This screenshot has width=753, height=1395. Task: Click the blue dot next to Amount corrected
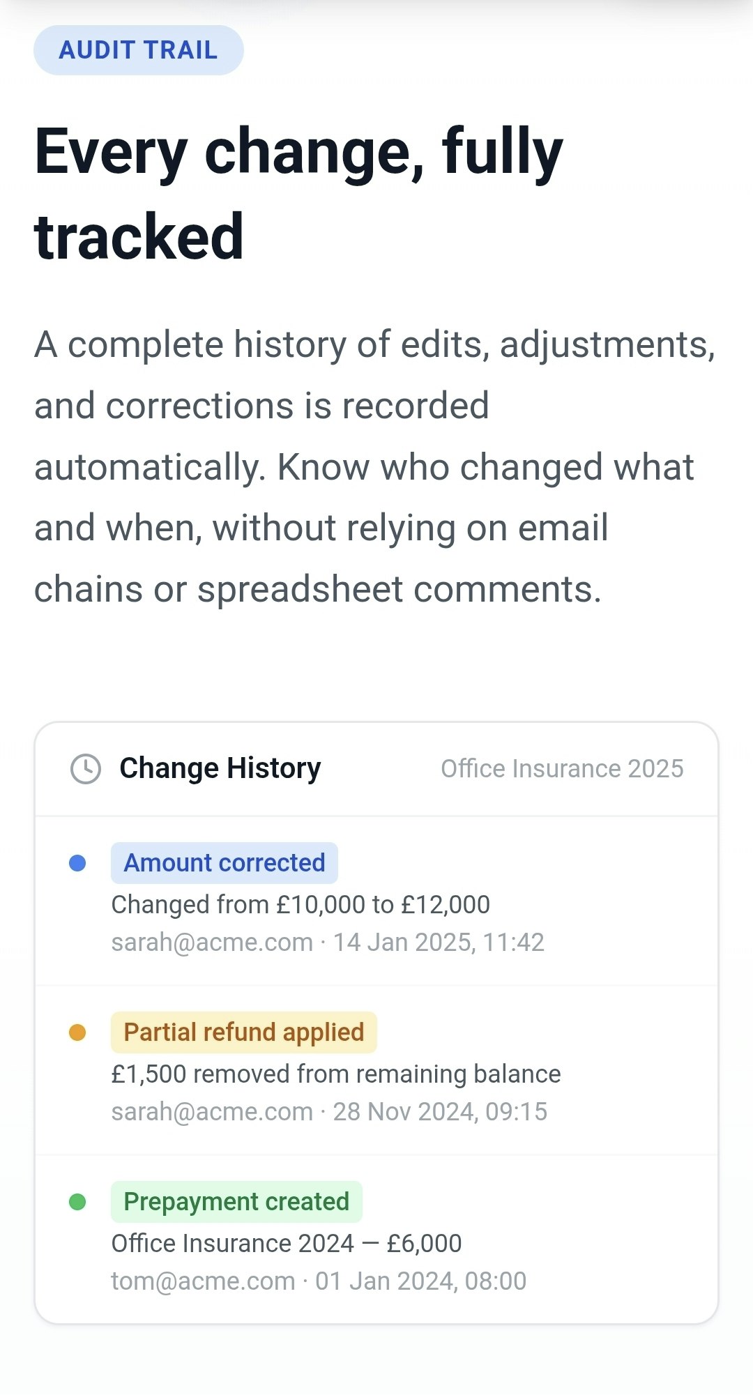77,863
